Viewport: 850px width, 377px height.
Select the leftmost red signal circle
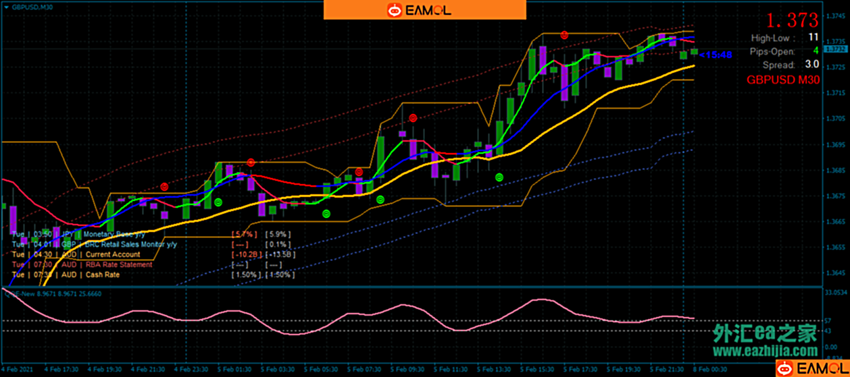click(x=164, y=186)
